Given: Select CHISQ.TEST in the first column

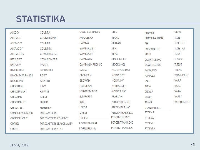Looking at the screenshot, I should coord(17,107).
